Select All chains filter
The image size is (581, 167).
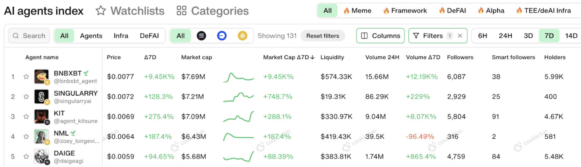click(x=180, y=36)
